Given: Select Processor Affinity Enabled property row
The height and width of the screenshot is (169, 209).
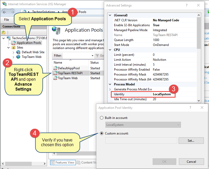Looking at the screenshot, I should click(x=154, y=69).
